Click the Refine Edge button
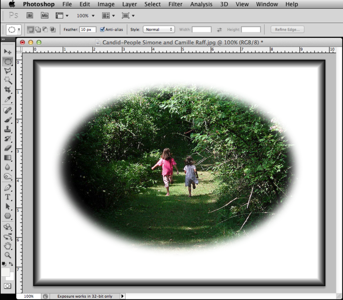This screenshot has width=343, height=300. 287,30
